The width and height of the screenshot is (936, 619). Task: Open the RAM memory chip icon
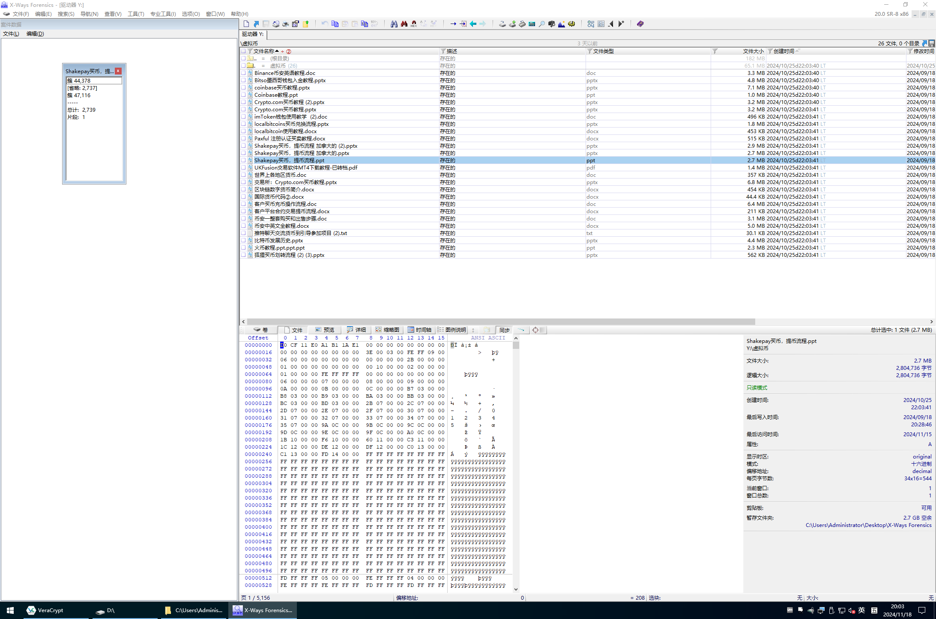tap(522, 24)
